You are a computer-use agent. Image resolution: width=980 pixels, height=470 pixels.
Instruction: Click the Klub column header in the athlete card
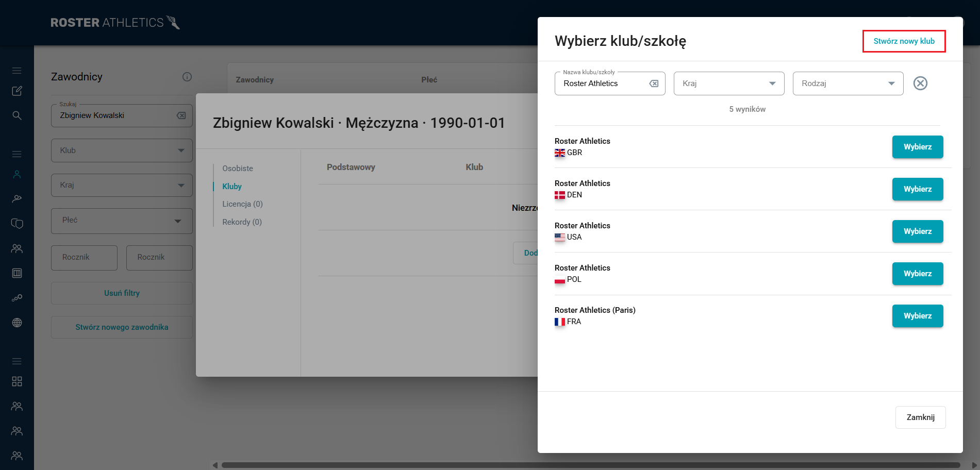tap(474, 167)
